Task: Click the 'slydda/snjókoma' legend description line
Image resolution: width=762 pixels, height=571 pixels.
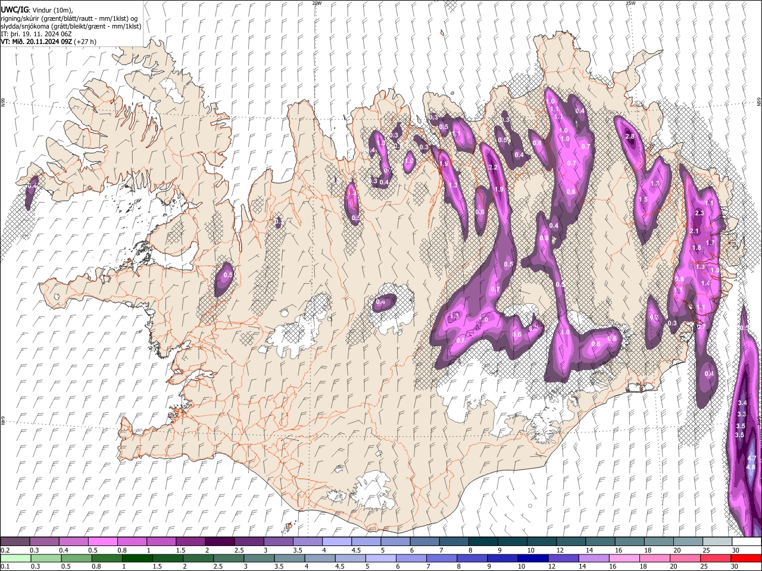Action: (x=71, y=26)
